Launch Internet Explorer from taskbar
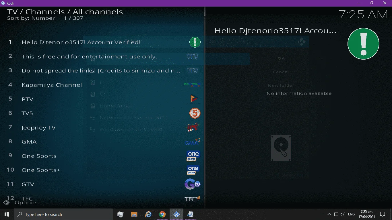 [x=148, y=214]
